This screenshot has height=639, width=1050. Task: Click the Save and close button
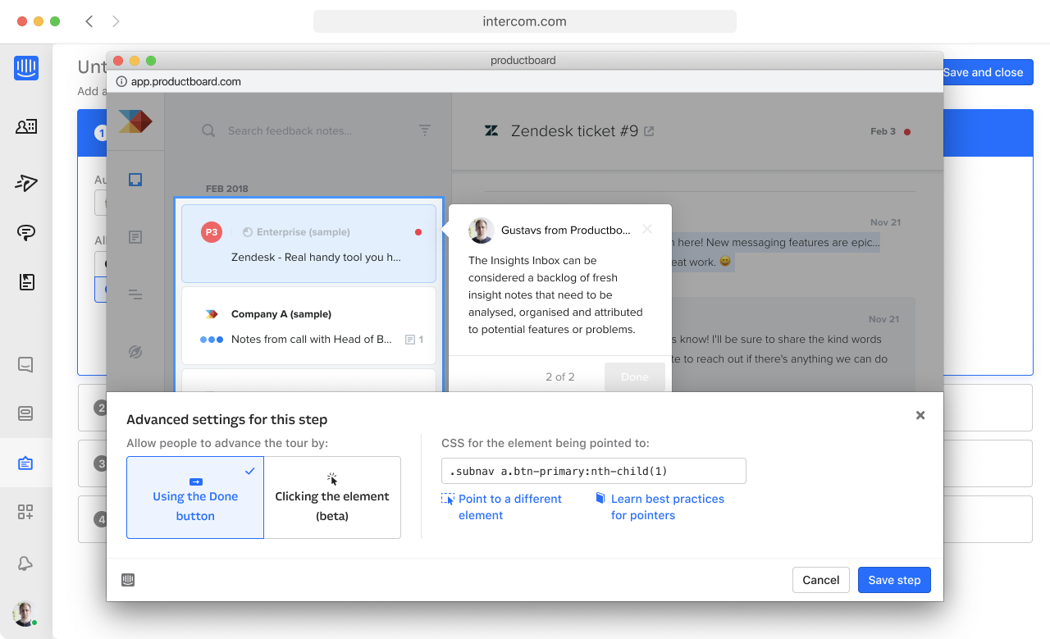(x=984, y=72)
